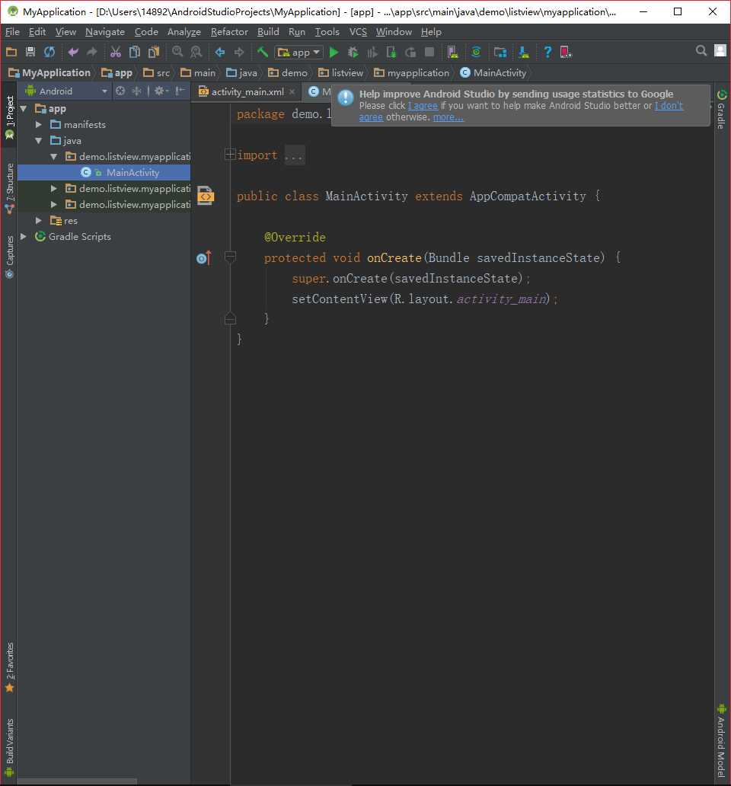731x786 pixels.
Task: Click the Cut scissors icon
Action: pos(116,52)
